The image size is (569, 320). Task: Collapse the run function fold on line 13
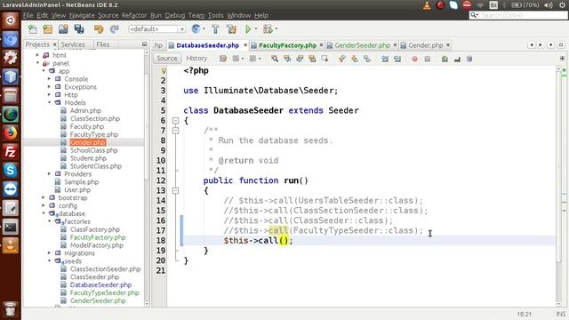coord(176,190)
